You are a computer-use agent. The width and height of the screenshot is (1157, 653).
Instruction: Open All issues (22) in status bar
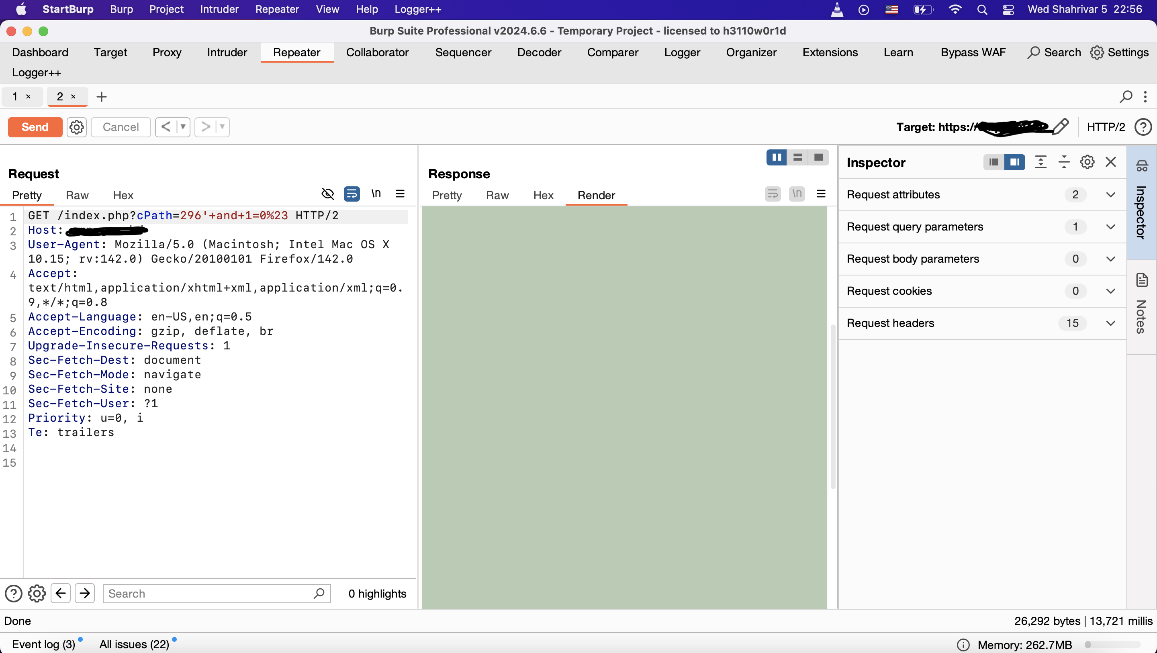pos(134,644)
